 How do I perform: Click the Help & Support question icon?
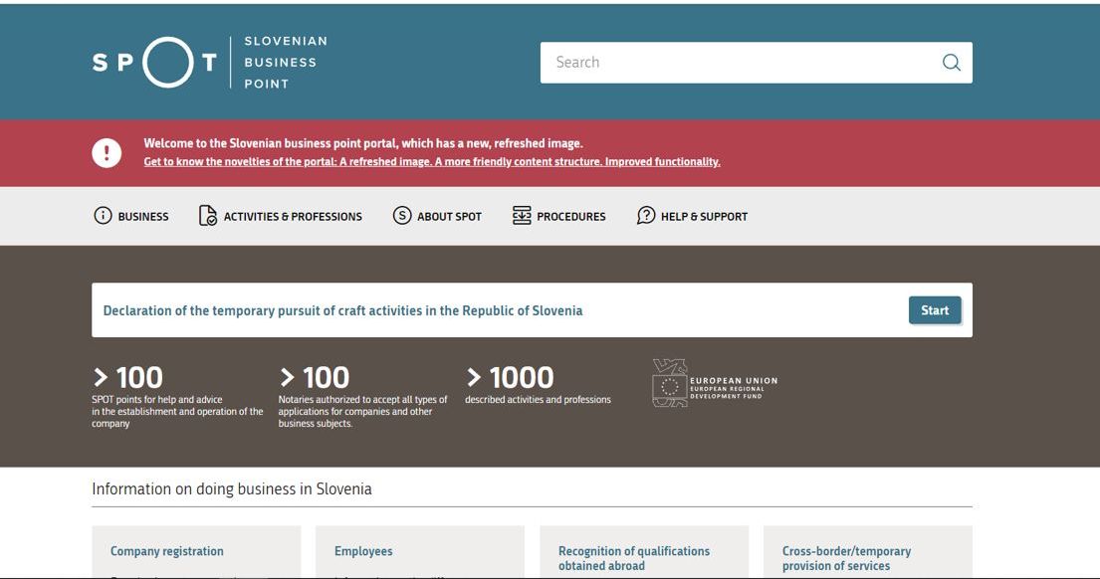(646, 216)
